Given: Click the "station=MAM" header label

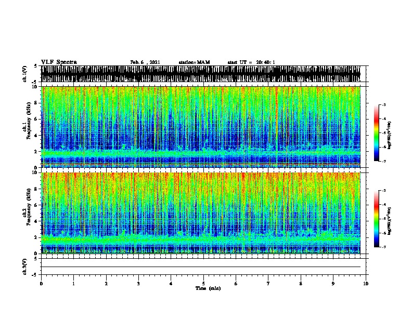Looking at the screenshot, I should click(194, 62).
